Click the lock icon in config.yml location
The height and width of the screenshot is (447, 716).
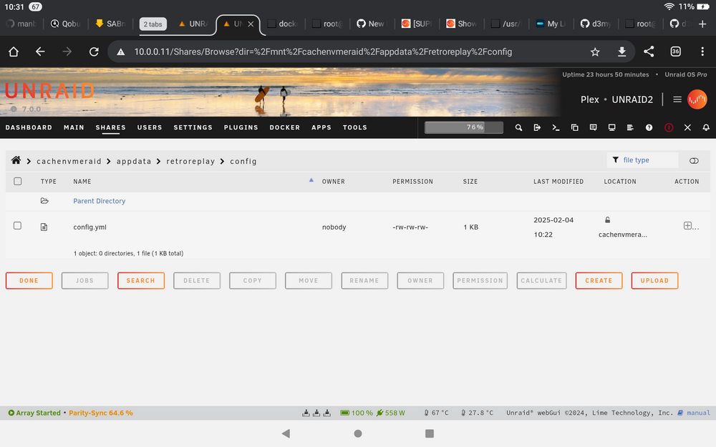point(607,220)
